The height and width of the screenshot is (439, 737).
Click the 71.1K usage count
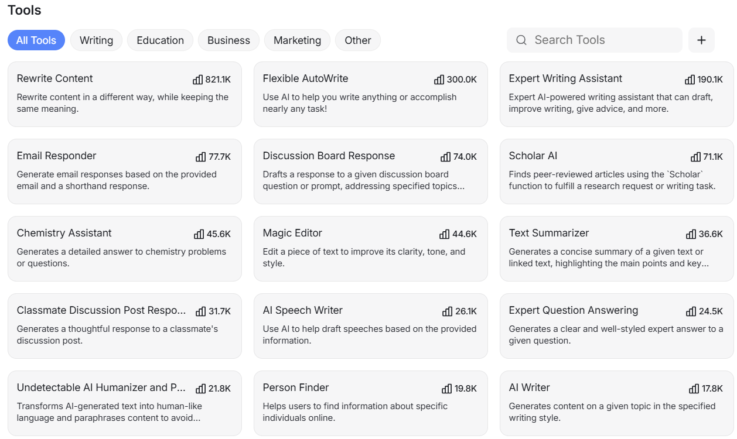click(x=714, y=157)
